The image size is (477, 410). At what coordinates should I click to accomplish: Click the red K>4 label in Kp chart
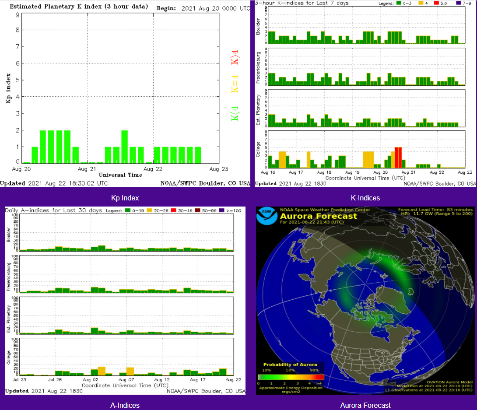(235, 57)
